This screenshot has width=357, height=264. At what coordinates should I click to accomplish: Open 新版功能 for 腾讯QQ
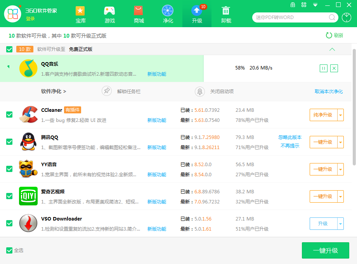click(157, 148)
